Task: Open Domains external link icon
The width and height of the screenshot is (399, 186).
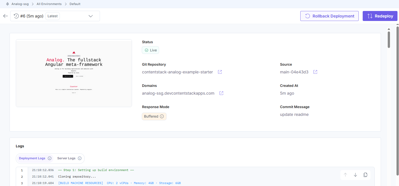Action: tap(221, 93)
